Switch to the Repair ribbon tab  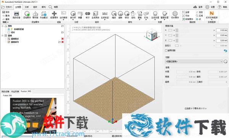[x=35, y=7]
